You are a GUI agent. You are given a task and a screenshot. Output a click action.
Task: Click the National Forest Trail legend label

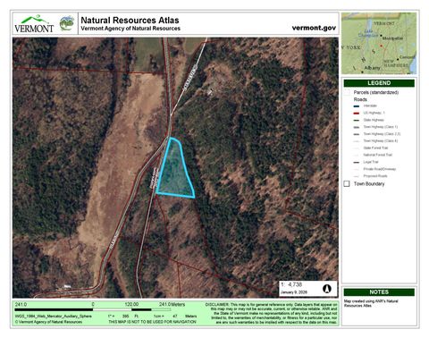378,155
